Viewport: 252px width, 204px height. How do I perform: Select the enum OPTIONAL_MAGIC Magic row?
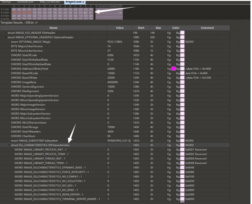[115, 42]
